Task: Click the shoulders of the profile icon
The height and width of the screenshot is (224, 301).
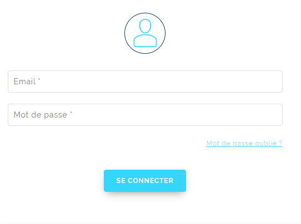Action: [145, 41]
